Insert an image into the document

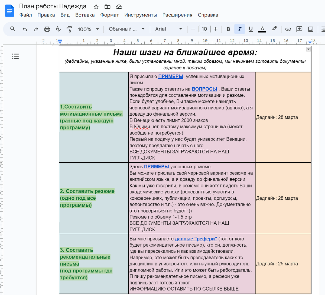point(310,29)
